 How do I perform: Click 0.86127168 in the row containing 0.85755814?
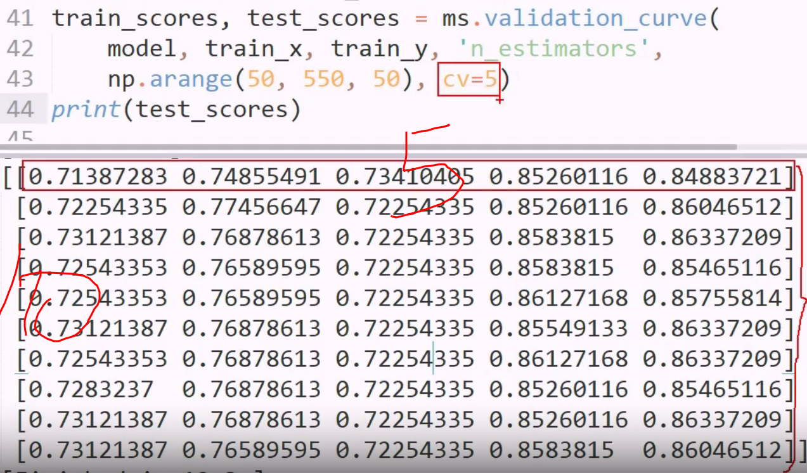click(x=558, y=297)
